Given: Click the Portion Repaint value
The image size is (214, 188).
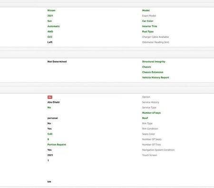Looking at the screenshot, I should point(57,145).
